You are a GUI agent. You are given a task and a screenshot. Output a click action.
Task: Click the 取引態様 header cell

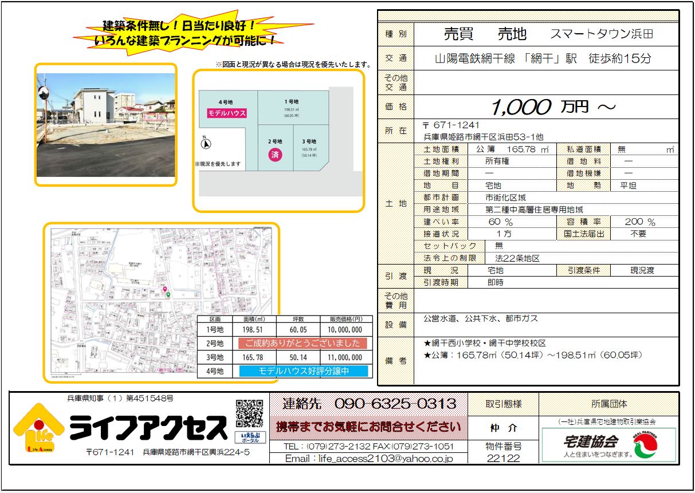tap(504, 404)
